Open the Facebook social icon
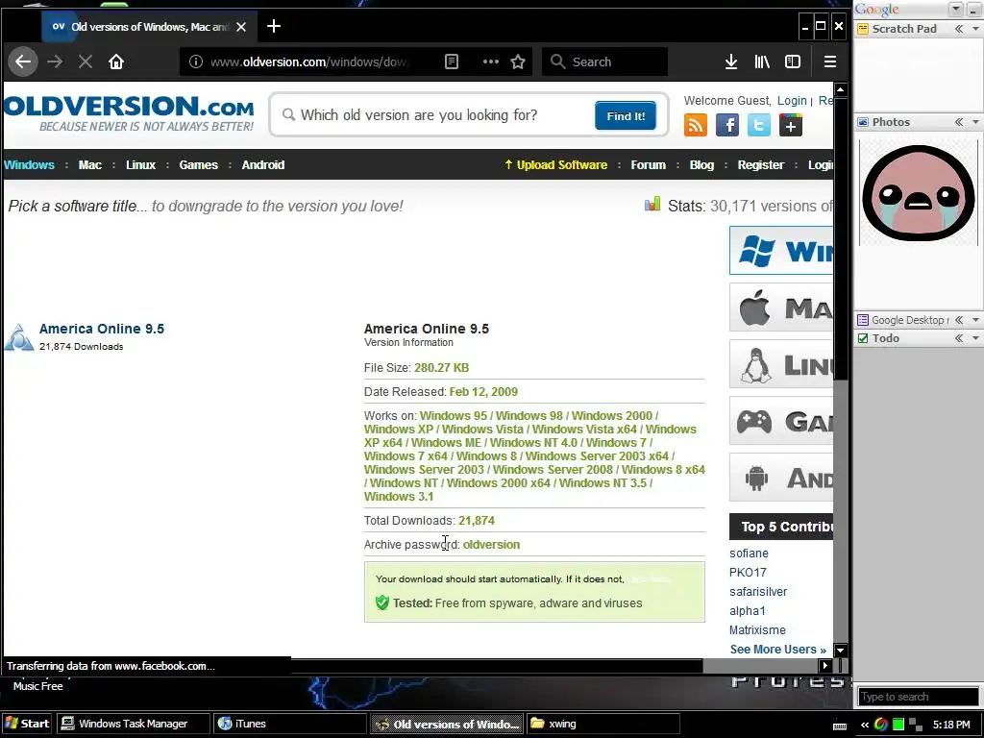This screenshot has height=738, width=984. [727, 125]
